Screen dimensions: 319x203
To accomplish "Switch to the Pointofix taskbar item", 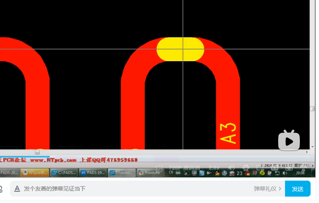I will tap(150, 173).
